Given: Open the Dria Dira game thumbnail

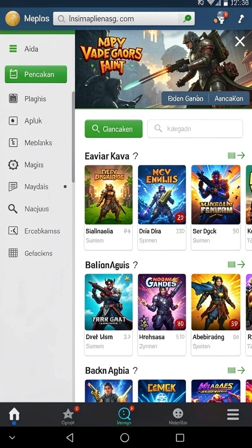Looking at the screenshot, I should point(162,195).
